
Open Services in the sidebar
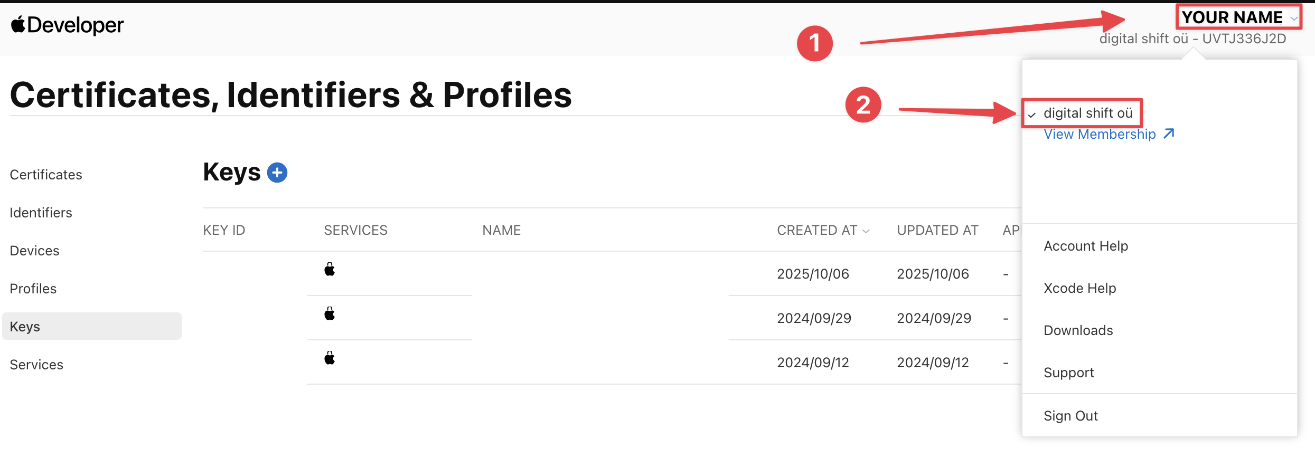(36, 365)
